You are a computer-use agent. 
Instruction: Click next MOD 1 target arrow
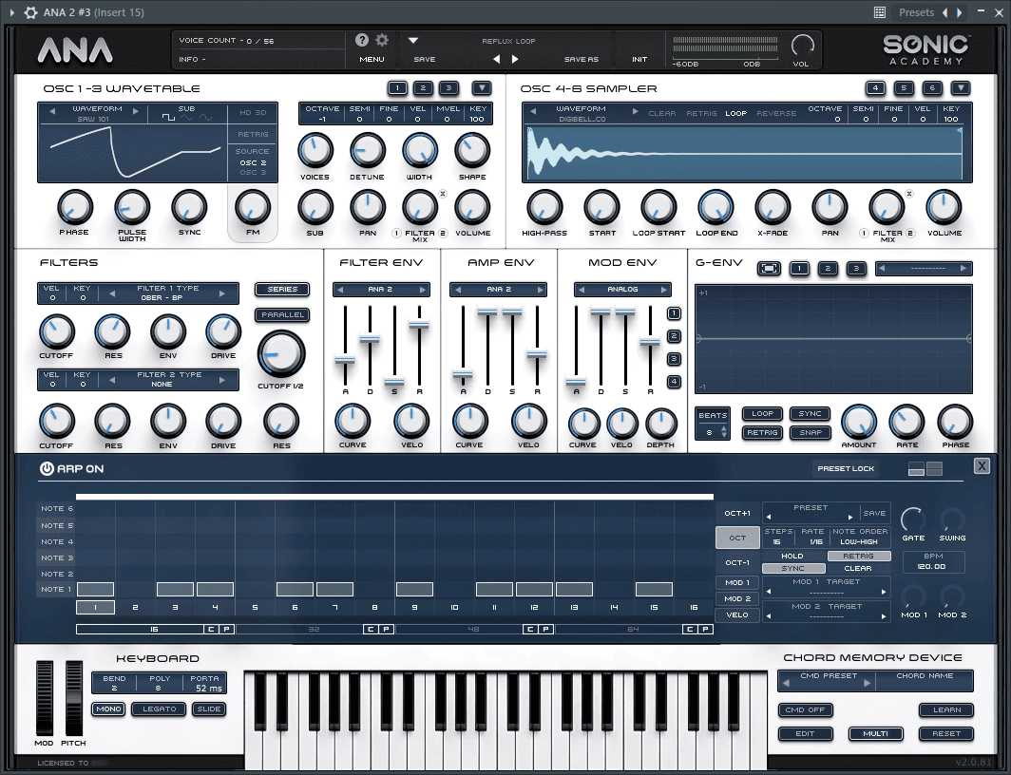pos(884,592)
